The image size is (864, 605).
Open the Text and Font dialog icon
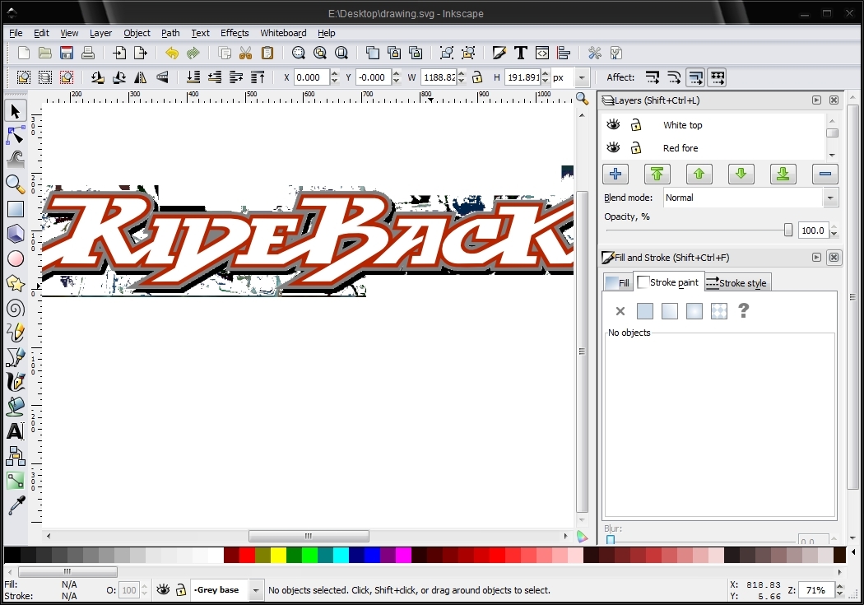coord(520,54)
